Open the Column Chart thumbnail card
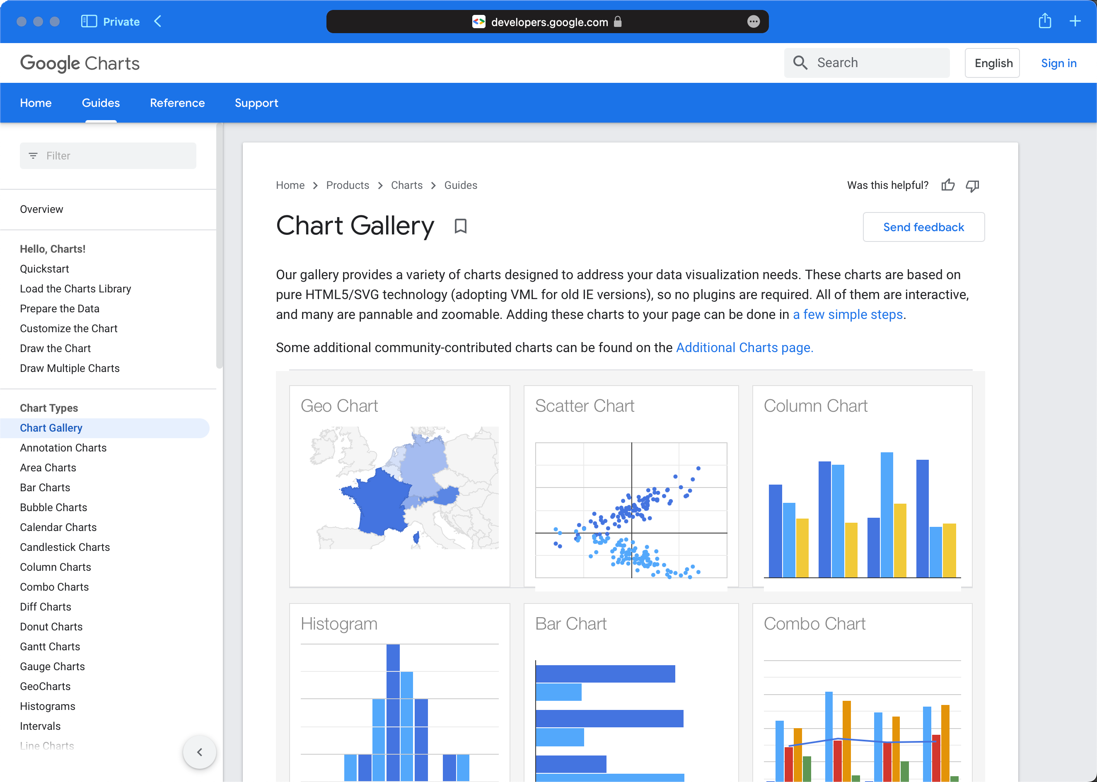Image resolution: width=1097 pixels, height=782 pixels. pyautogui.click(x=862, y=486)
